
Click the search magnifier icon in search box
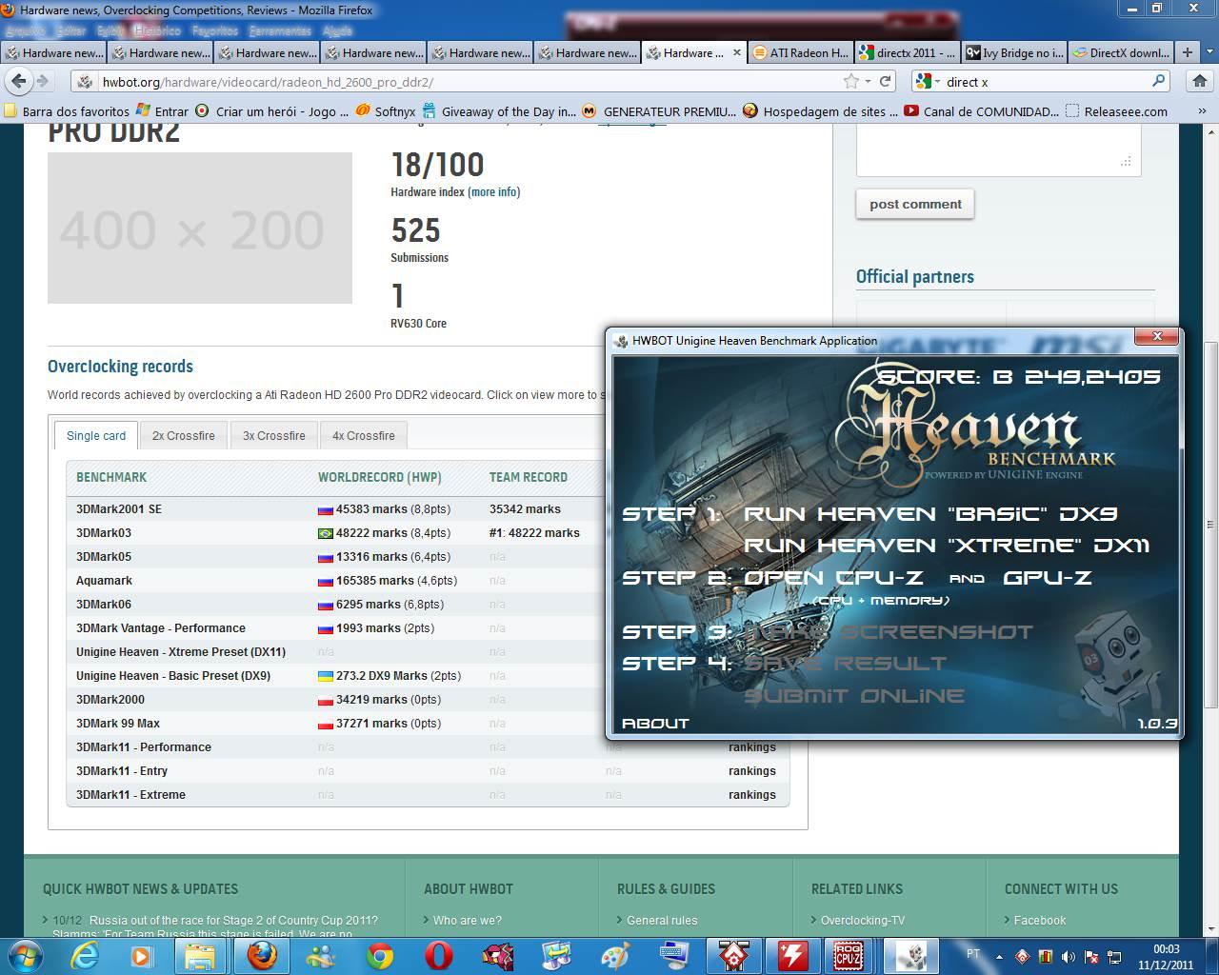click(x=1158, y=82)
